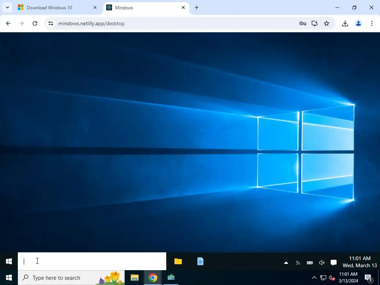
Task: Open Windows Action Center notifications
Action: point(368,278)
